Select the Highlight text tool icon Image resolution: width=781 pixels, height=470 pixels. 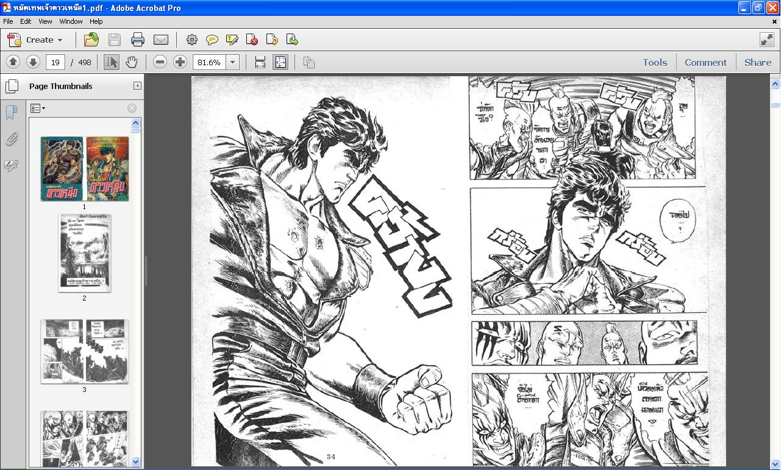(232, 40)
